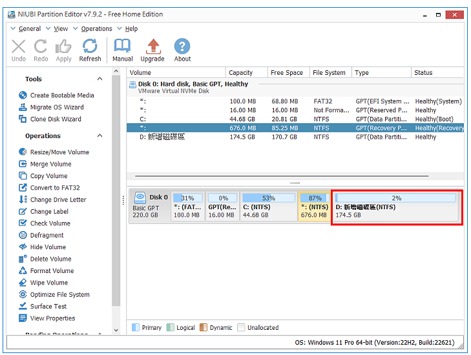
Task: Click the Delete Volume icon
Action: click(23, 259)
